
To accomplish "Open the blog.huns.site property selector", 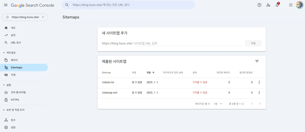I will coord(25,17).
